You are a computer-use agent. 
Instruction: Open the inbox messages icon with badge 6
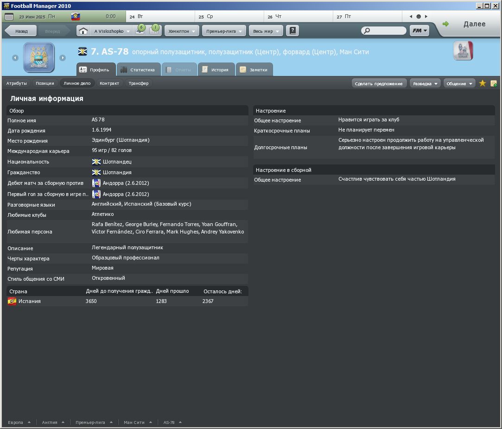point(140,31)
